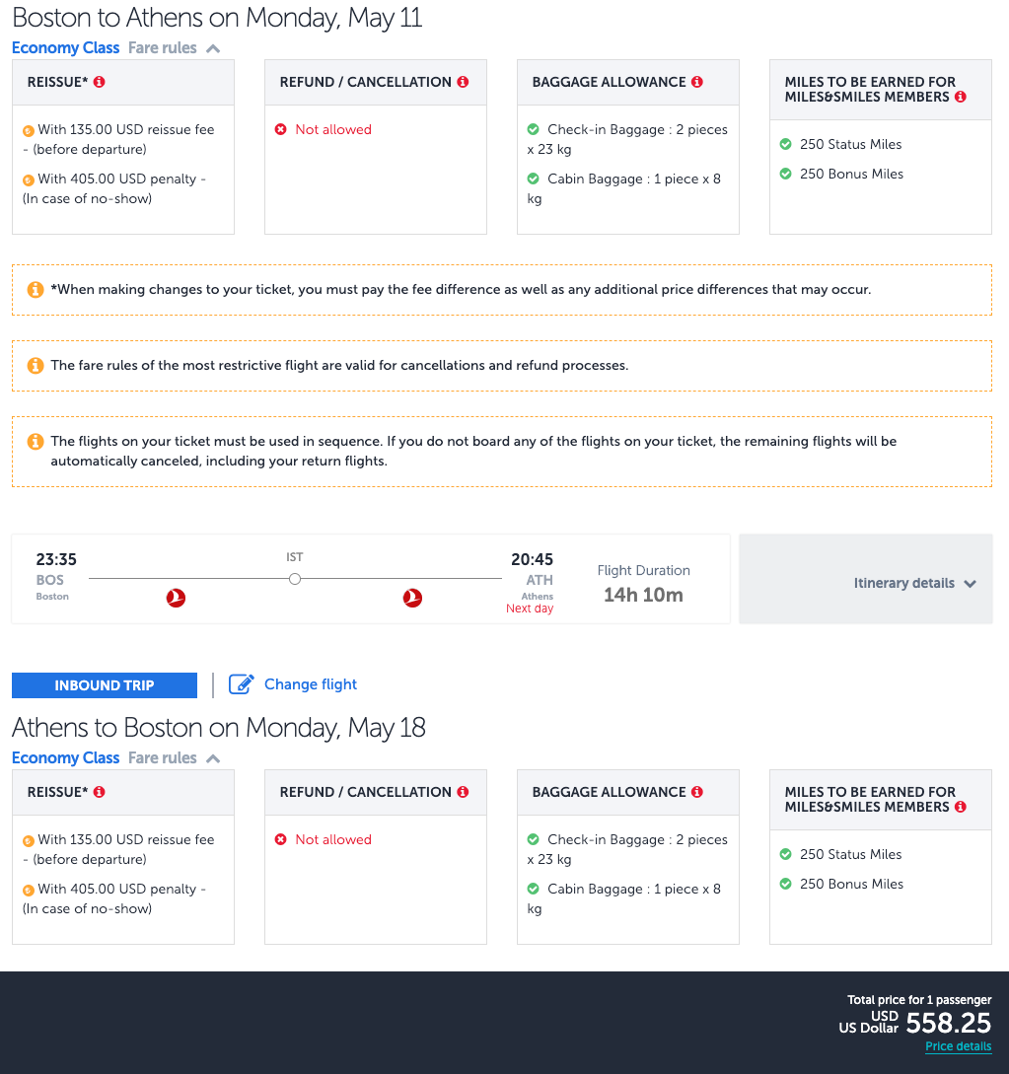The width and height of the screenshot is (1009, 1074).
Task: Click first Turkish Airlines logo on BOS–IST leg
Action: click(x=176, y=598)
